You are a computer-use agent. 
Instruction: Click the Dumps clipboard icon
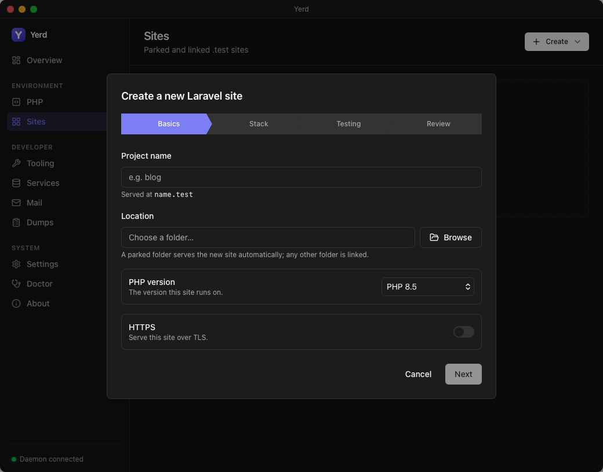[16, 222]
